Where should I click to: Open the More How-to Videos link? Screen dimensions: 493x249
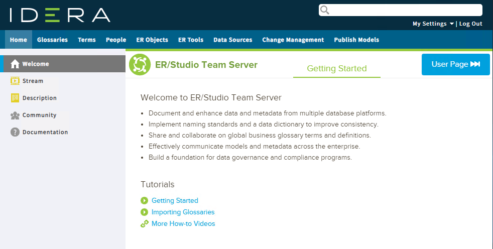pyautogui.click(x=183, y=224)
